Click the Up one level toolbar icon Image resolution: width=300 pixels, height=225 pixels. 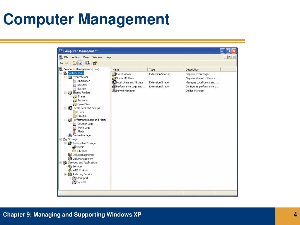click(74, 63)
